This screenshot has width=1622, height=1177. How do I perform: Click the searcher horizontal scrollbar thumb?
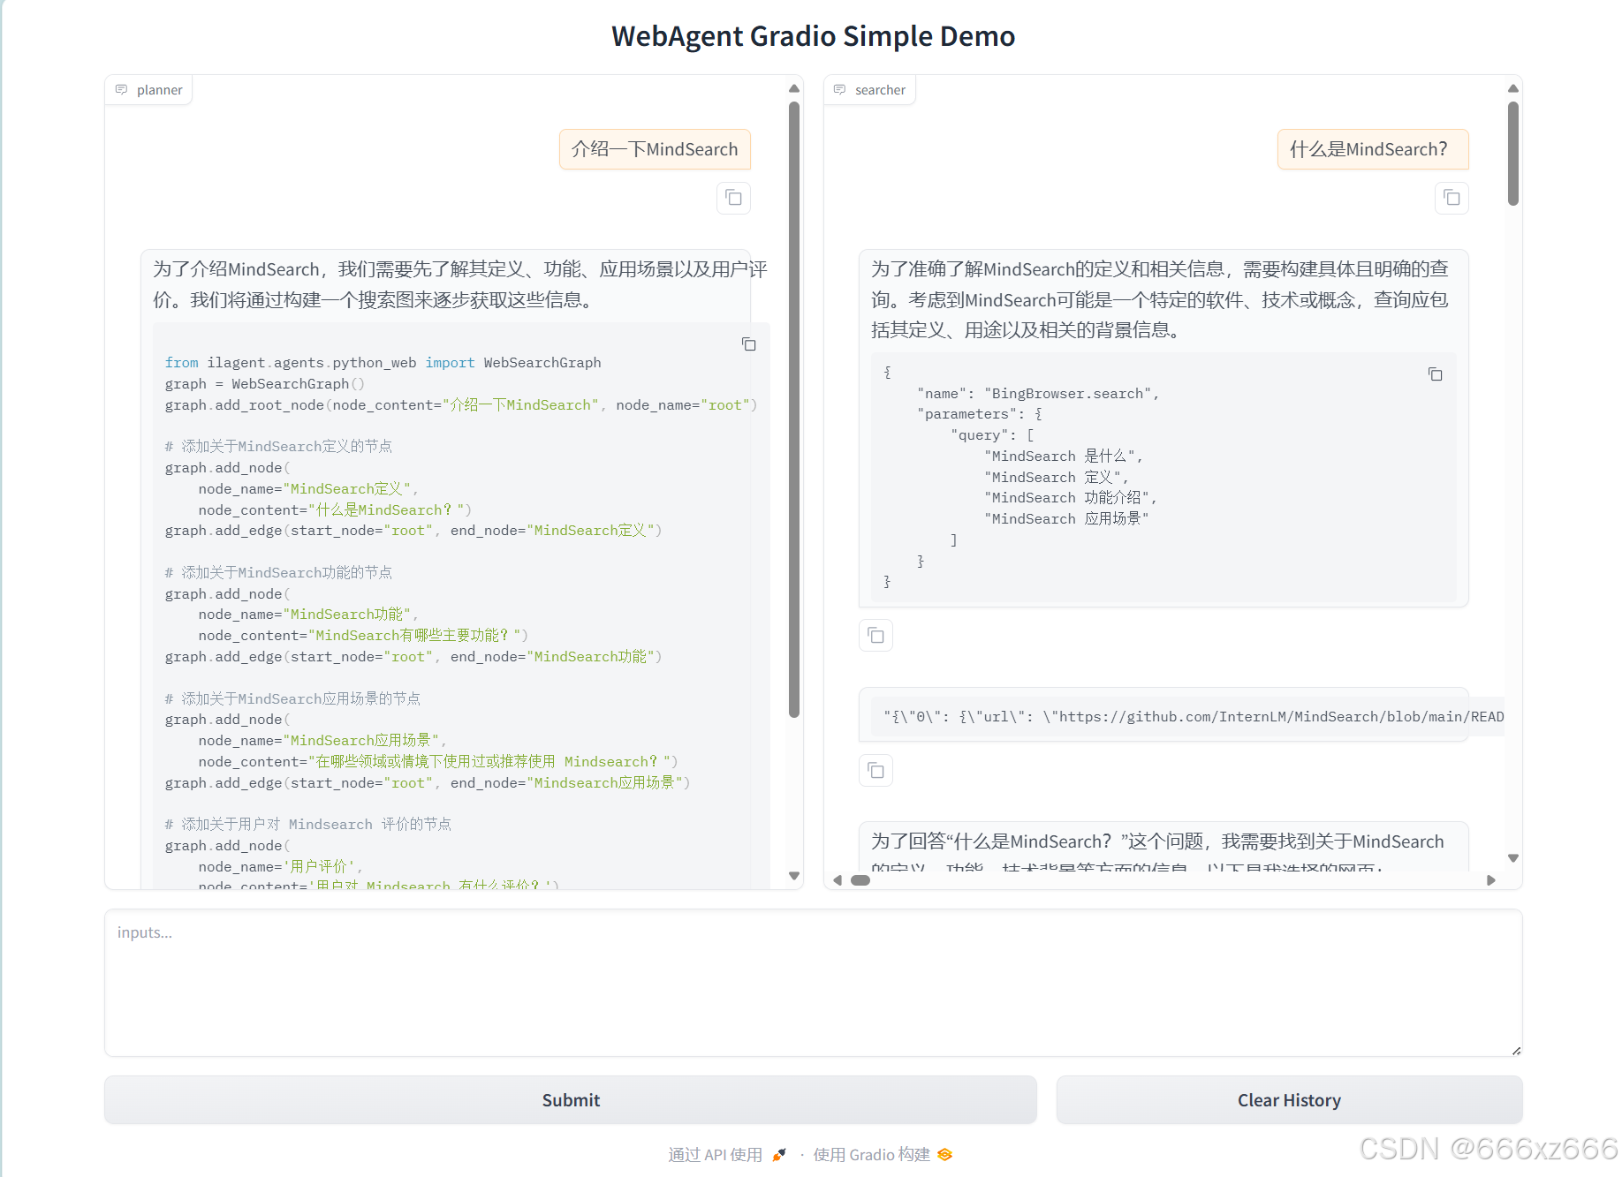(x=860, y=880)
